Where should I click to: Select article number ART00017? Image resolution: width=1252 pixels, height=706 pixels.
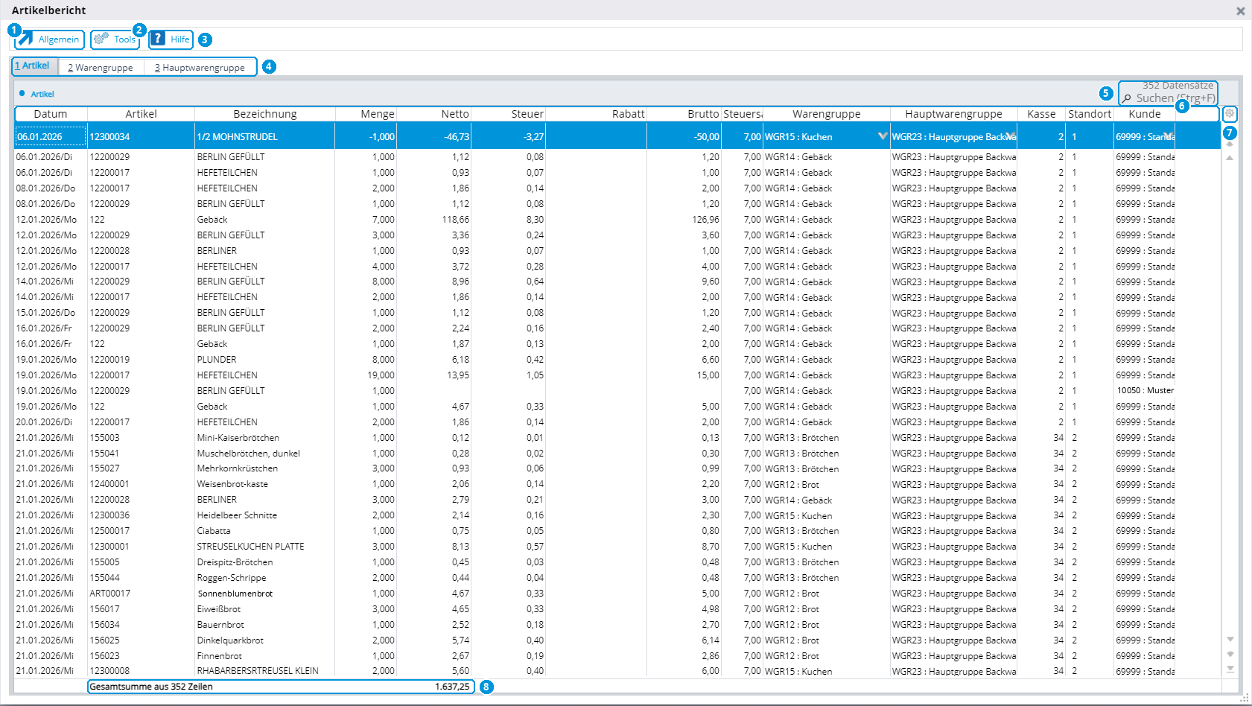(x=110, y=594)
